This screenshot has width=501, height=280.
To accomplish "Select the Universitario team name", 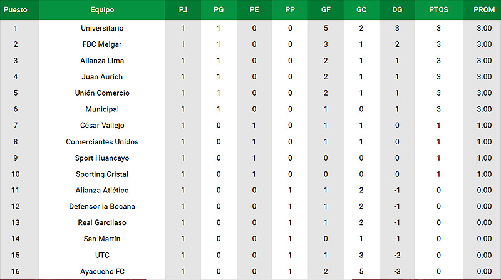I will (102, 28).
